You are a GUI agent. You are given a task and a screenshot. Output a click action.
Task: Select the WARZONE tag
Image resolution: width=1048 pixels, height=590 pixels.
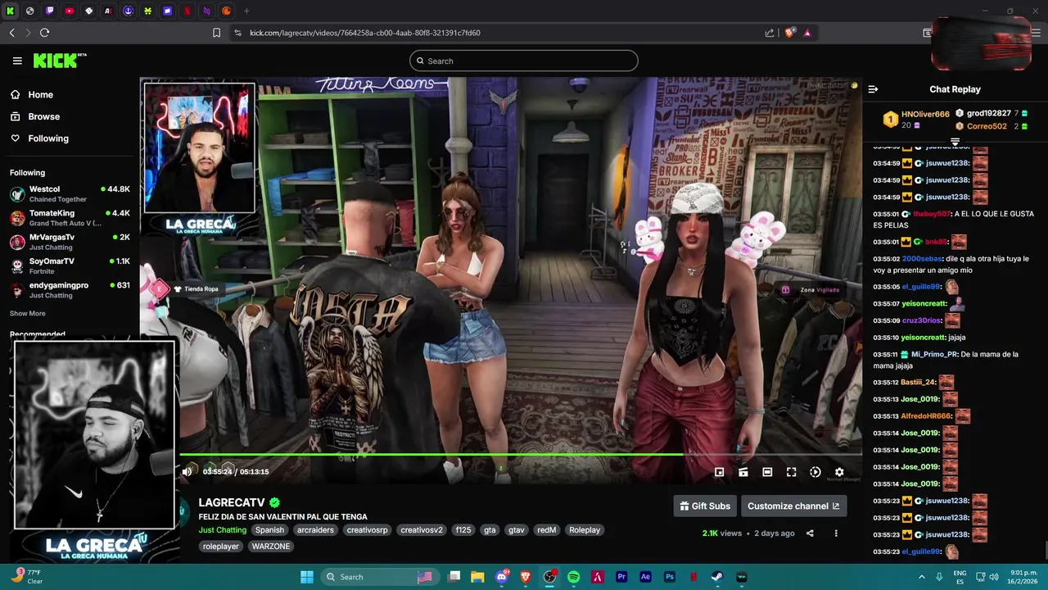click(271, 547)
